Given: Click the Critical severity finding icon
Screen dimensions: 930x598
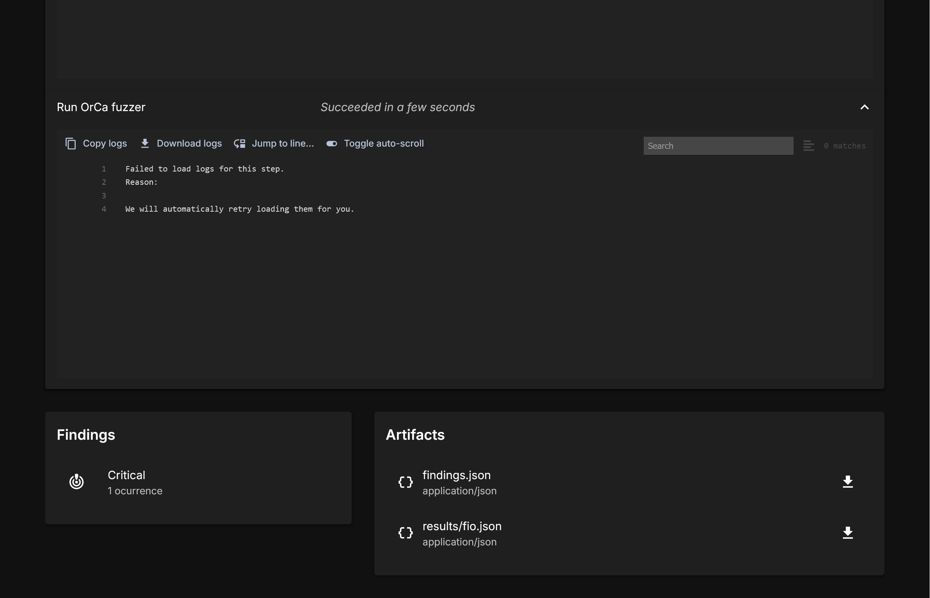Looking at the screenshot, I should [76, 481].
